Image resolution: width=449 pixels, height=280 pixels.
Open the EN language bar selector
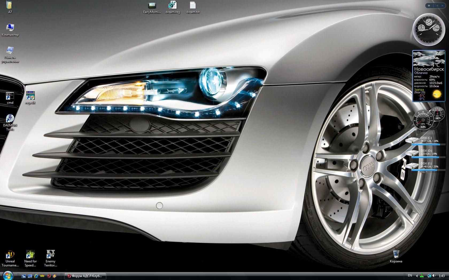click(410, 275)
